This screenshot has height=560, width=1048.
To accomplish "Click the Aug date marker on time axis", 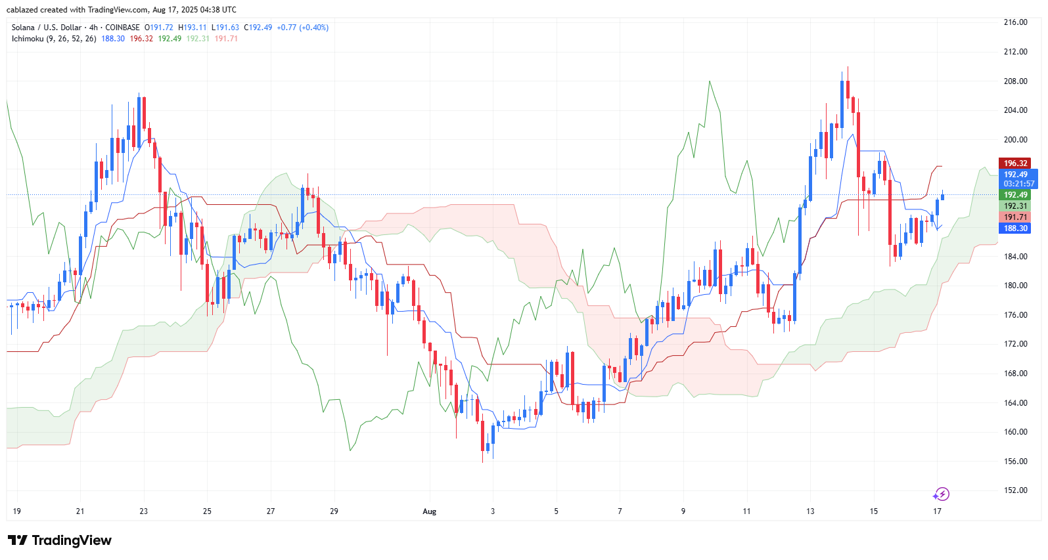I will (430, 511).
